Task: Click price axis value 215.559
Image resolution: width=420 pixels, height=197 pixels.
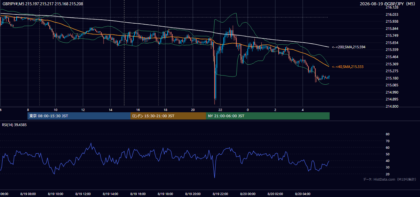Action: pos(392,50)
